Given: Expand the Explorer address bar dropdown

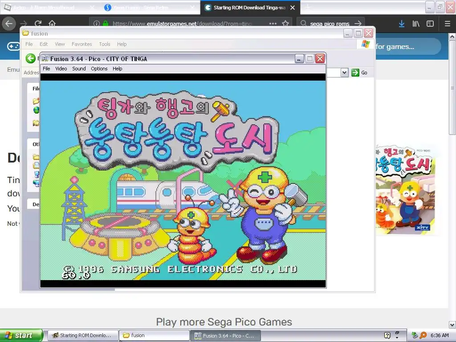Looking at the screenshot, I should point(344,73).
